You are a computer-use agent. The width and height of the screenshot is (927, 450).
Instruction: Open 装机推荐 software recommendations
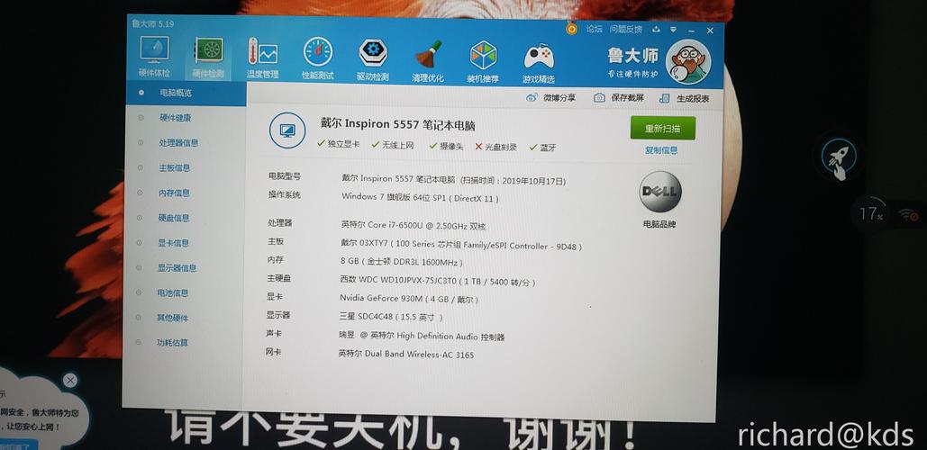[x=483, y=62]
